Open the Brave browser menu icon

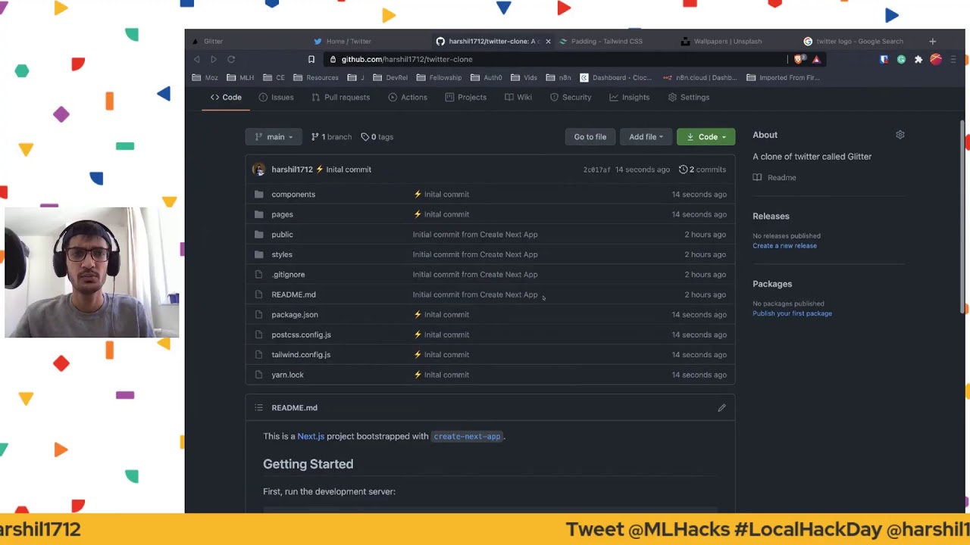(x=953, y=59)
